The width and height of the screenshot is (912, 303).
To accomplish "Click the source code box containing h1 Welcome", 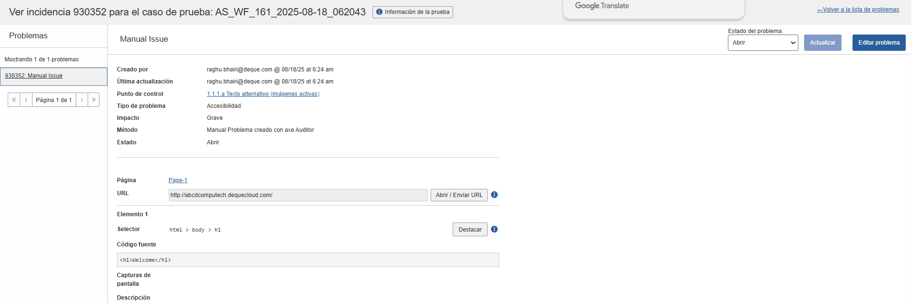I will click(x=307, y=260).
